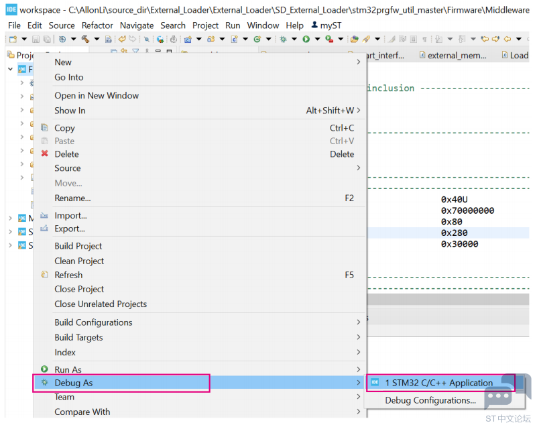
Task: Open the Refactor menu
Action: (x=97, y=25)
